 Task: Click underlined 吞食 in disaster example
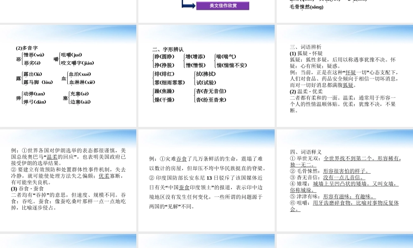tap(181, 159)
